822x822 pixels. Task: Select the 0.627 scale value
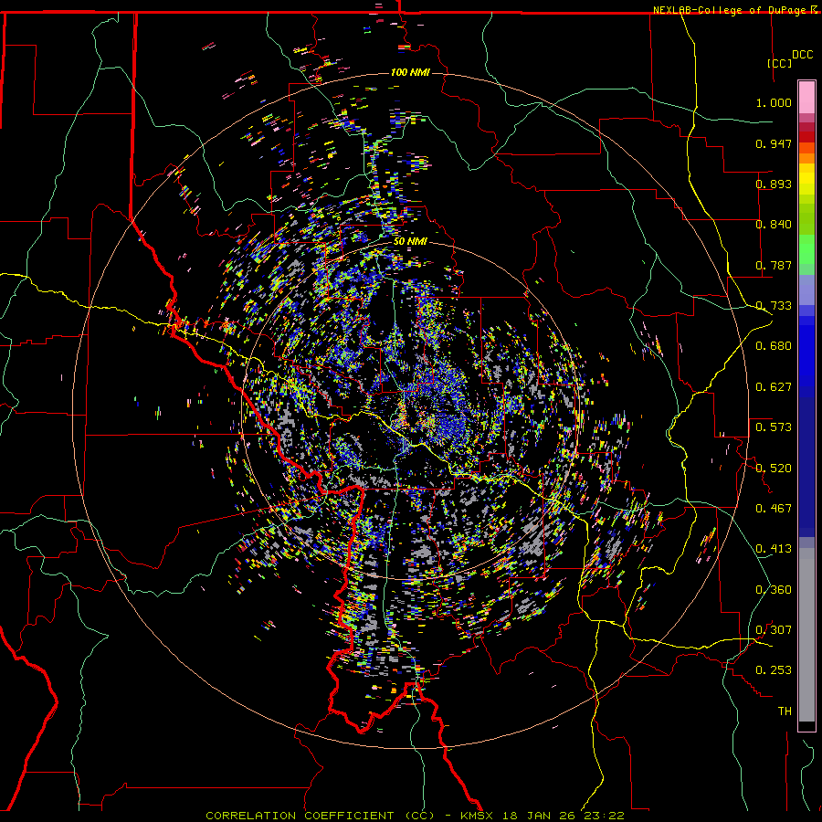click(774, 387)
